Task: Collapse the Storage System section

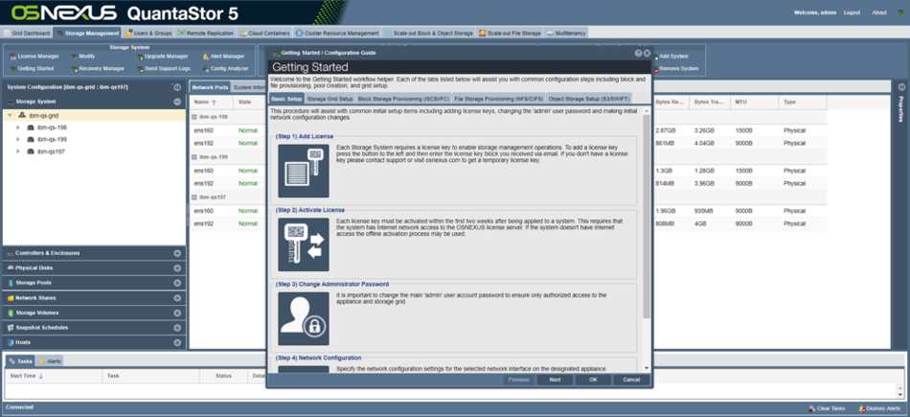Action: coord(177,102)
